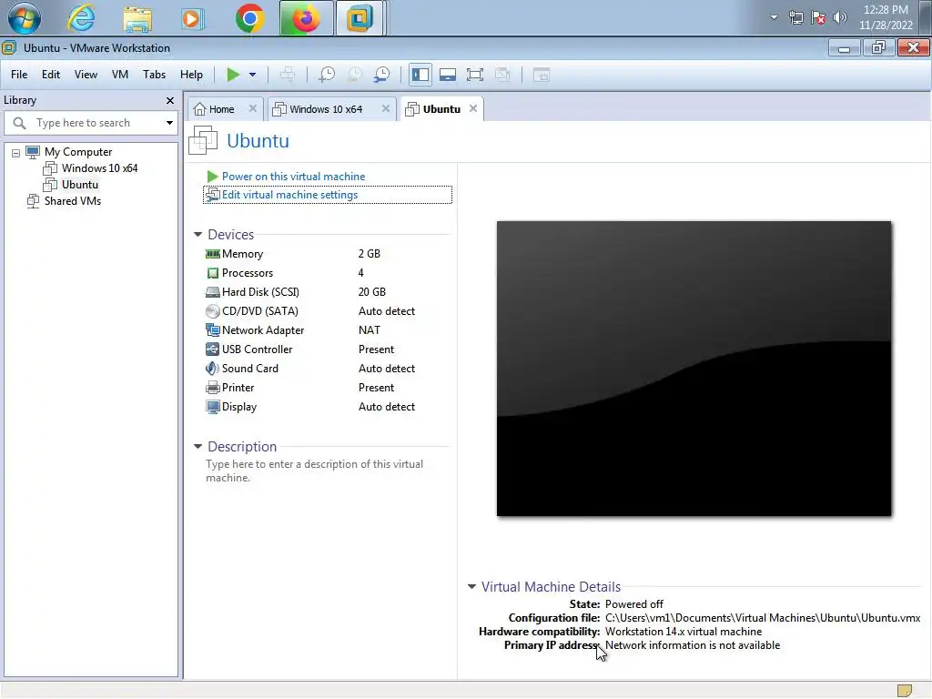Click the Windows Start button

25,18
